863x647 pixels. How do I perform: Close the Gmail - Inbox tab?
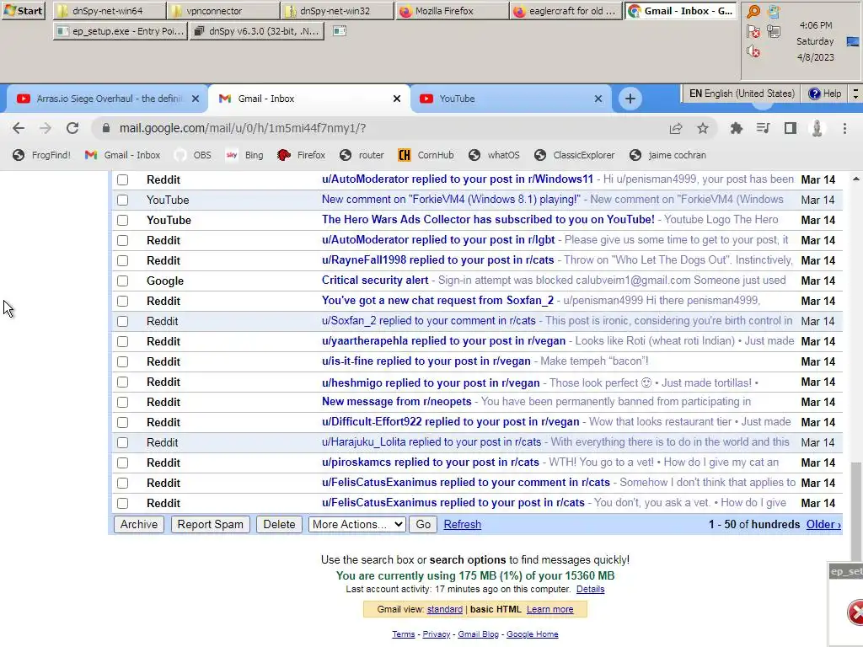tap(397, 99)
